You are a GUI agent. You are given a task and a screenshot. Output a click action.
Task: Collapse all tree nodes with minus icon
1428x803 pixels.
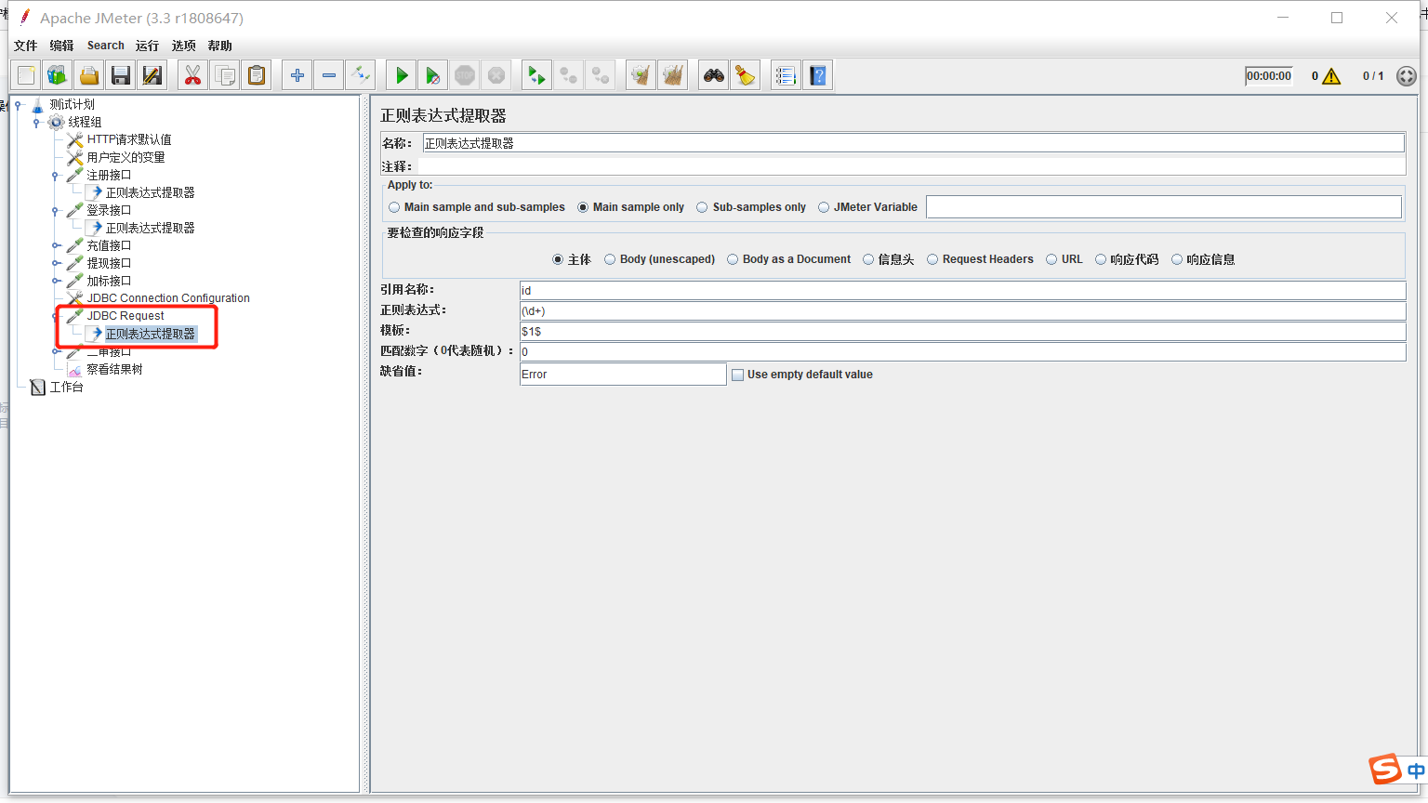328,75
